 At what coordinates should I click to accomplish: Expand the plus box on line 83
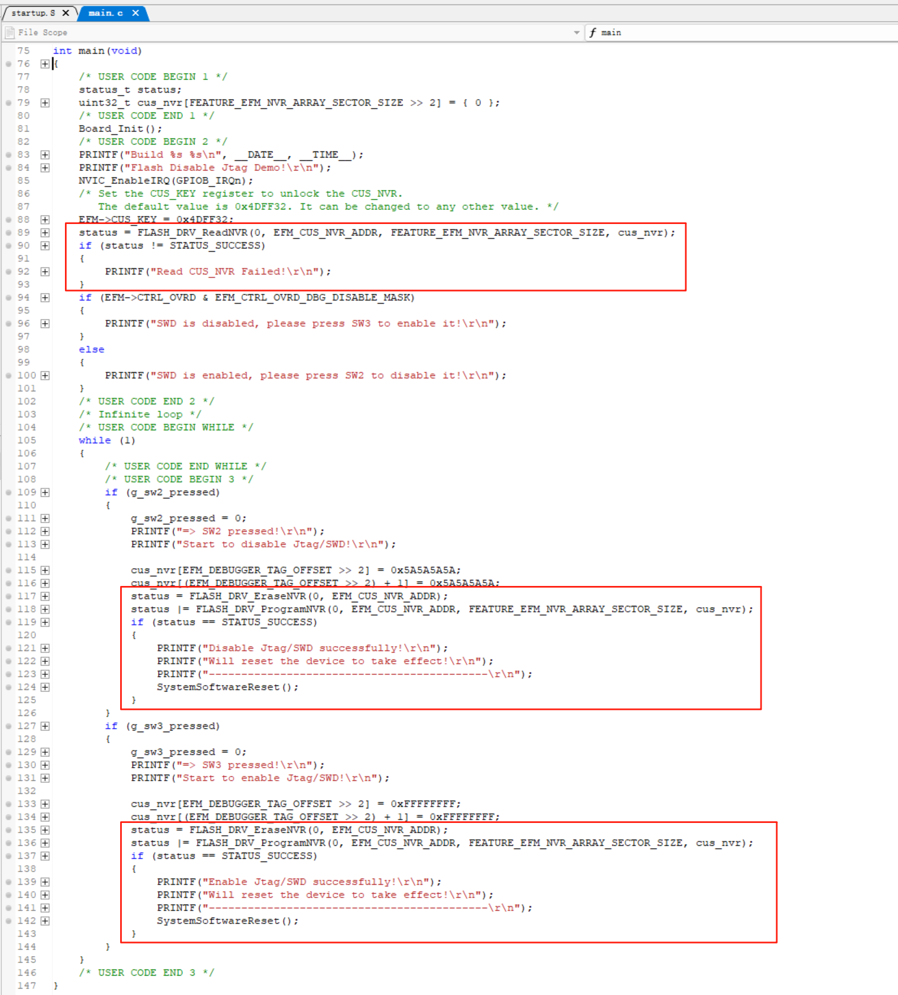pos(45,155)
